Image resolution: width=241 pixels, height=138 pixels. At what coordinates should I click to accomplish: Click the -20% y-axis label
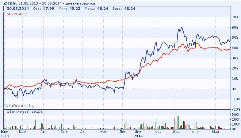click(x=235, y=109)
